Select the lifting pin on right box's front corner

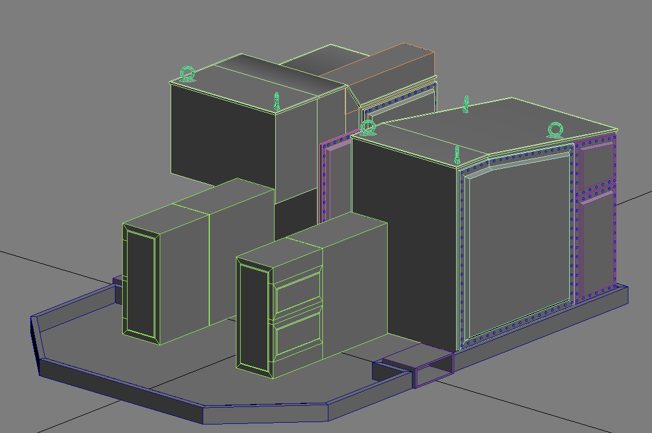457,155
